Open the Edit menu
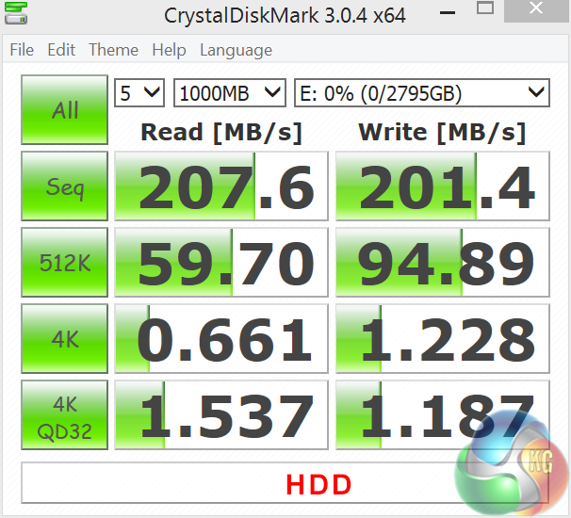This screenshot has width=571, height=518. click(x=61, y=50)
